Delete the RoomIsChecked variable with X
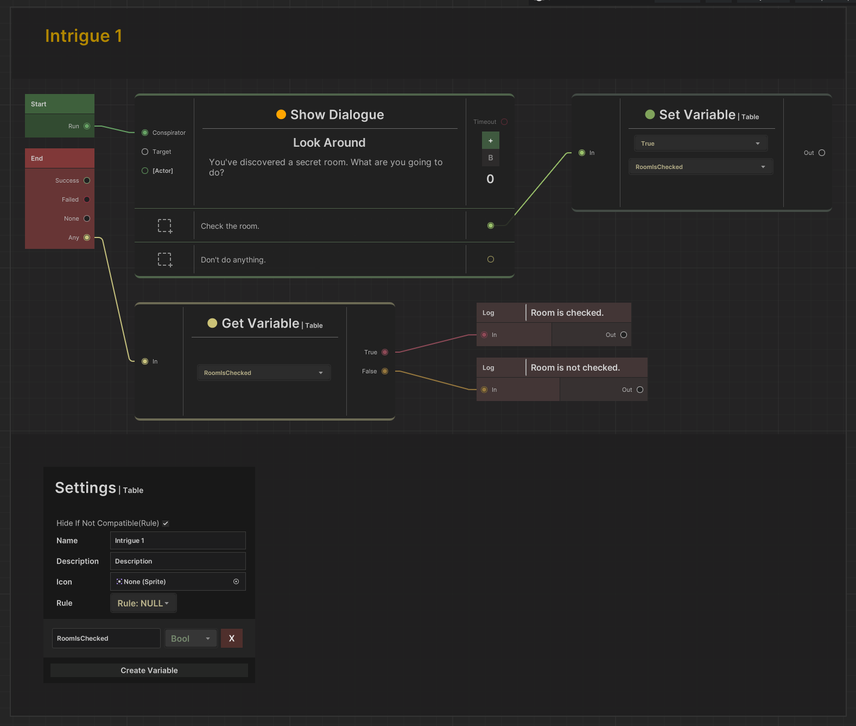 coord(232,639)
